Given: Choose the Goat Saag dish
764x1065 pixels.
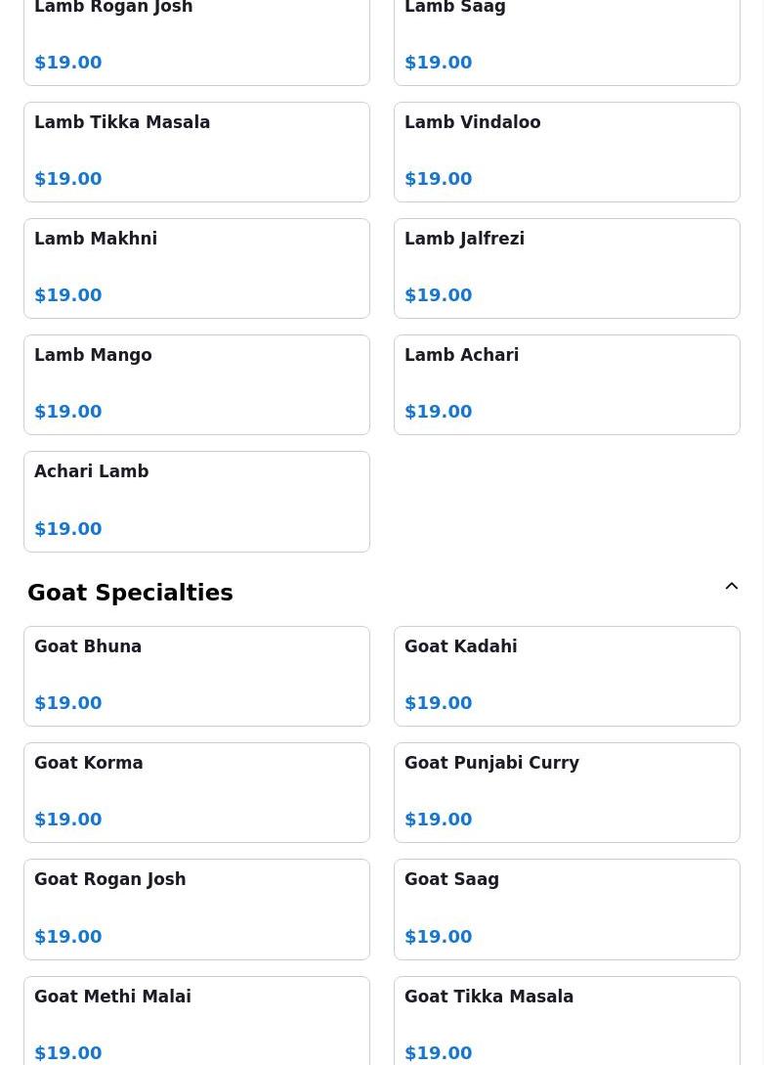Looking at the screenshot, I should coord(567,909).
